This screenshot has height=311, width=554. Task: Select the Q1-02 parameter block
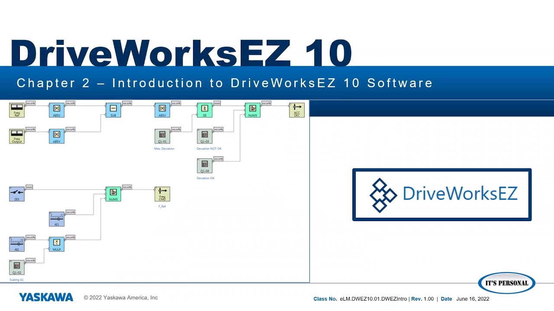point(17,268)
